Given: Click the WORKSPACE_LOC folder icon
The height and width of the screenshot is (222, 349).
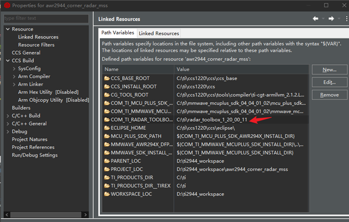Looking at the screenshot, I should [107, 194].
